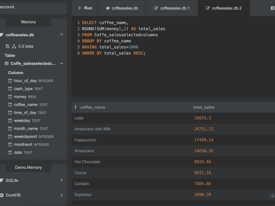Click the Hot Chocolate row name
Screen dimensions: 275x206
pyautogui.click(x=87, y=162)
